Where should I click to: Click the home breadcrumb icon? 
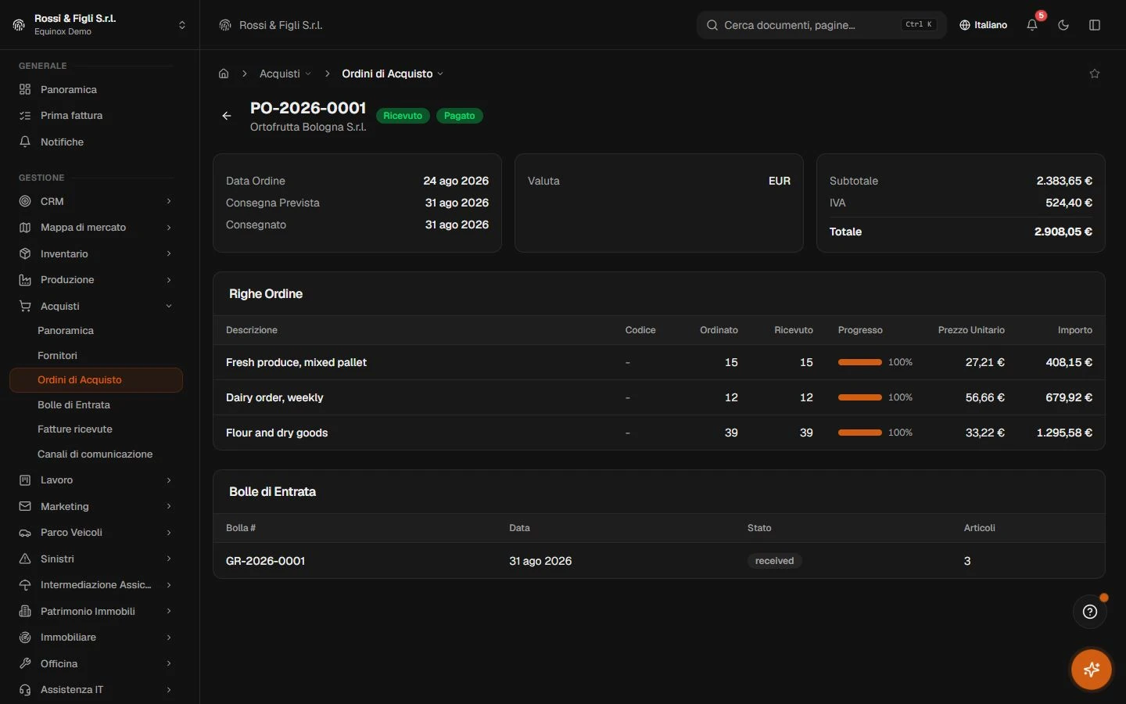(x=224, y=74)
